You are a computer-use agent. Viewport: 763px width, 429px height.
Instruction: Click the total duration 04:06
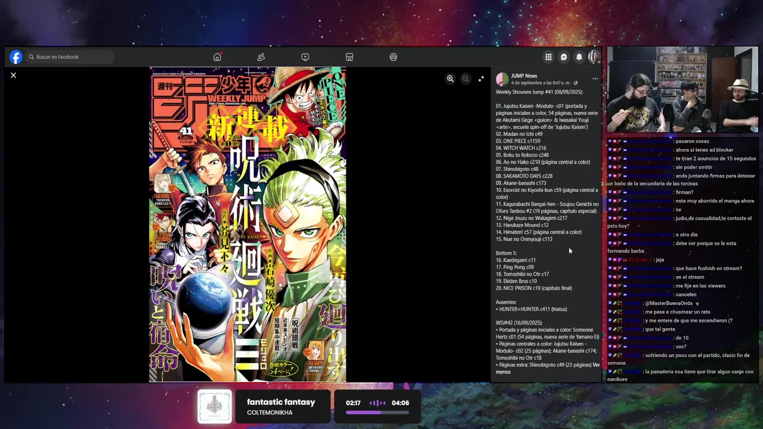pyautogui.click(x=401, y=403)
